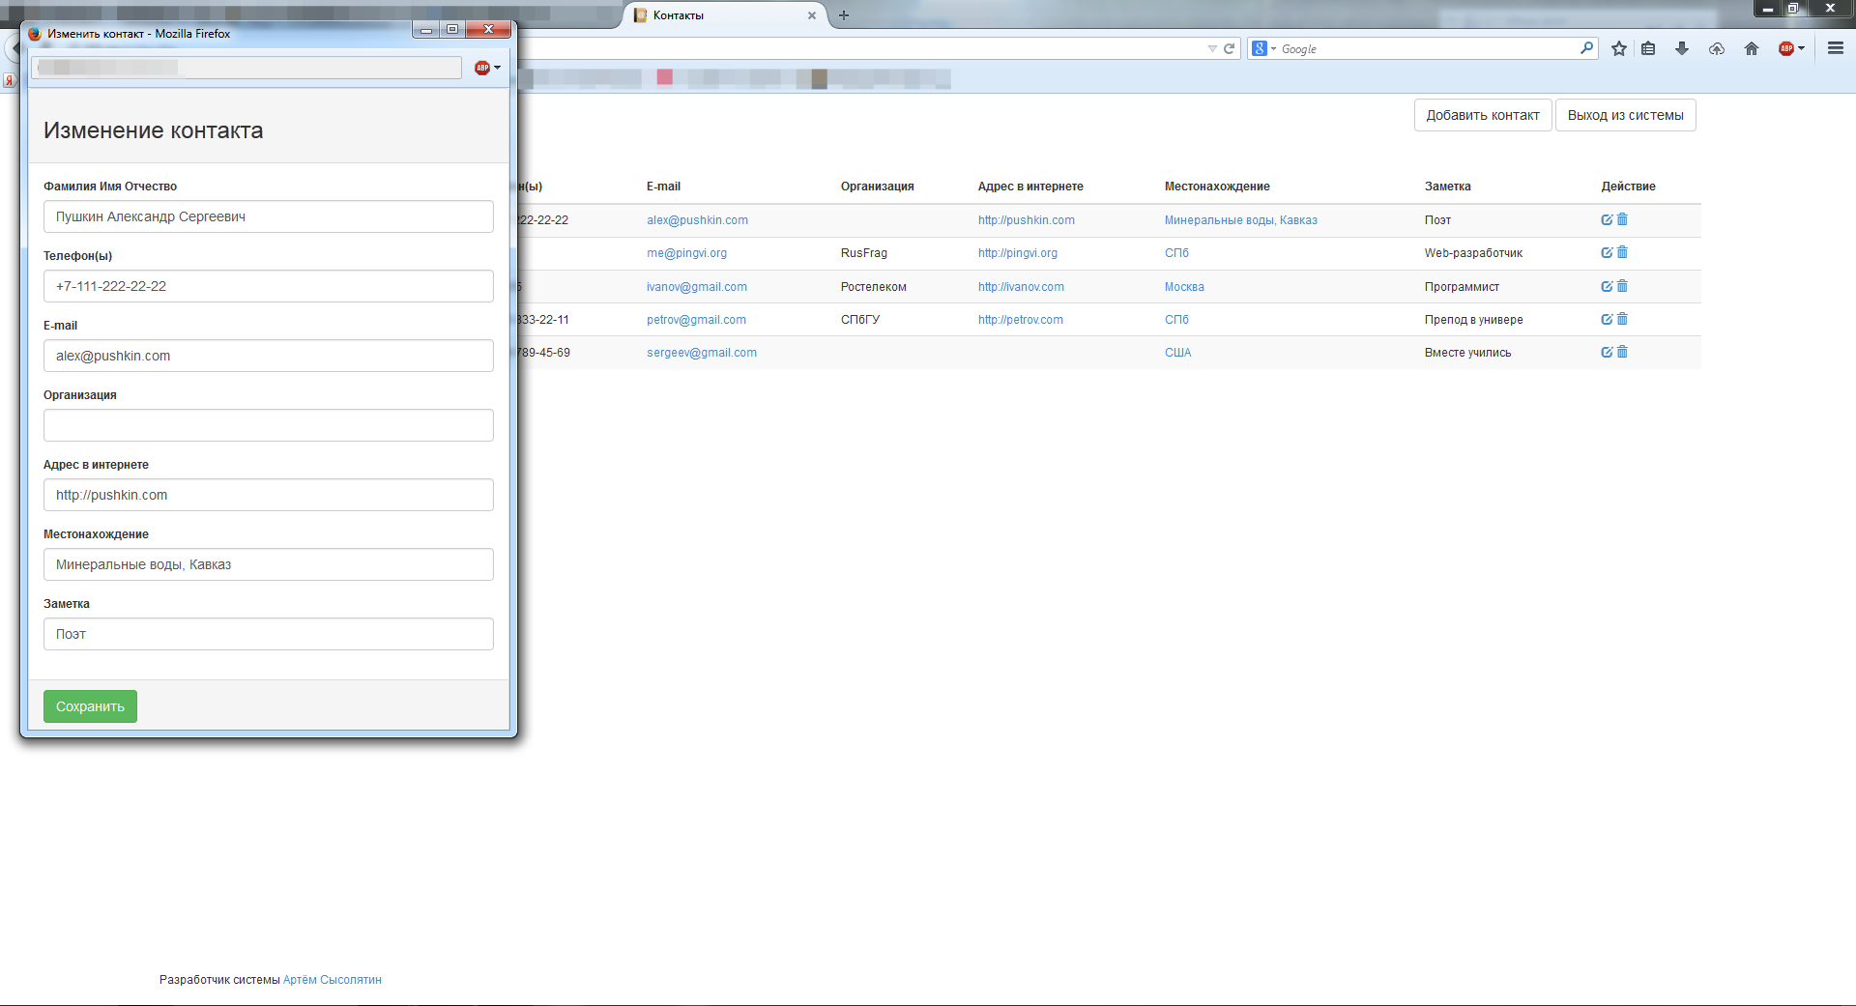Save the contact with Сохранить button

[90, 706]
